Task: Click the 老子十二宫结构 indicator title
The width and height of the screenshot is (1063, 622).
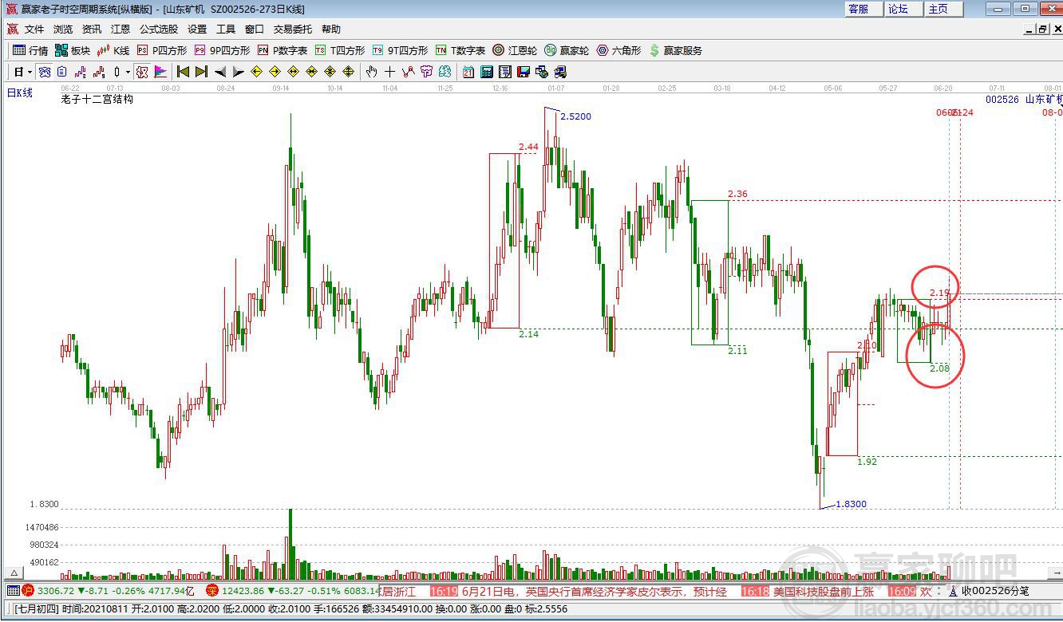Action: tap(97, 99)
